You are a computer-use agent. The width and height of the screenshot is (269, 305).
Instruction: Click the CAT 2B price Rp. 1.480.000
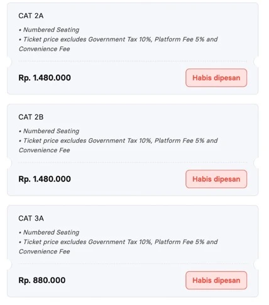[45, 179]
